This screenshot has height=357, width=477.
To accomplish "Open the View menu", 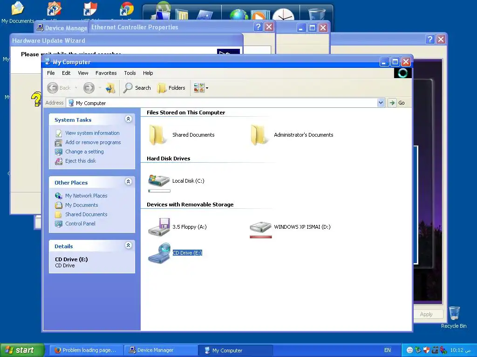I will (83, 73).
